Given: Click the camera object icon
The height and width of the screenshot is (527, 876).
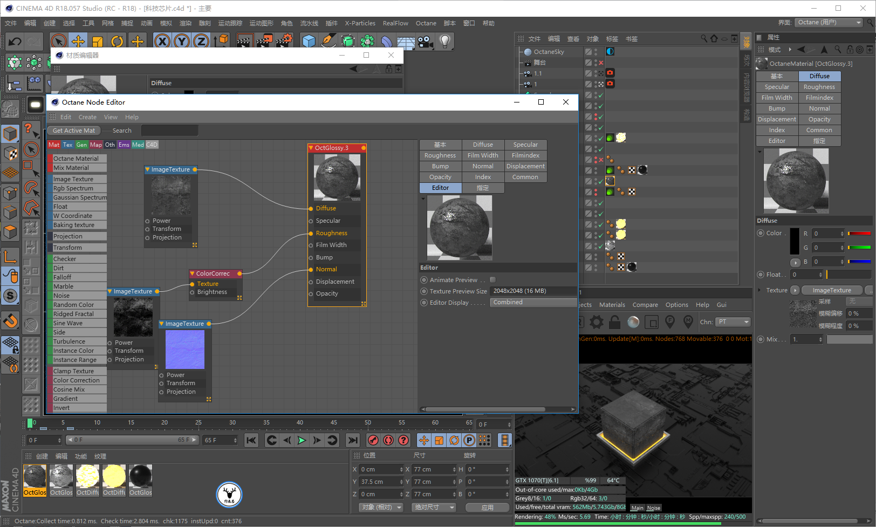Looking at the screenshot, I should pyautogui.click(x=425, y=42).
